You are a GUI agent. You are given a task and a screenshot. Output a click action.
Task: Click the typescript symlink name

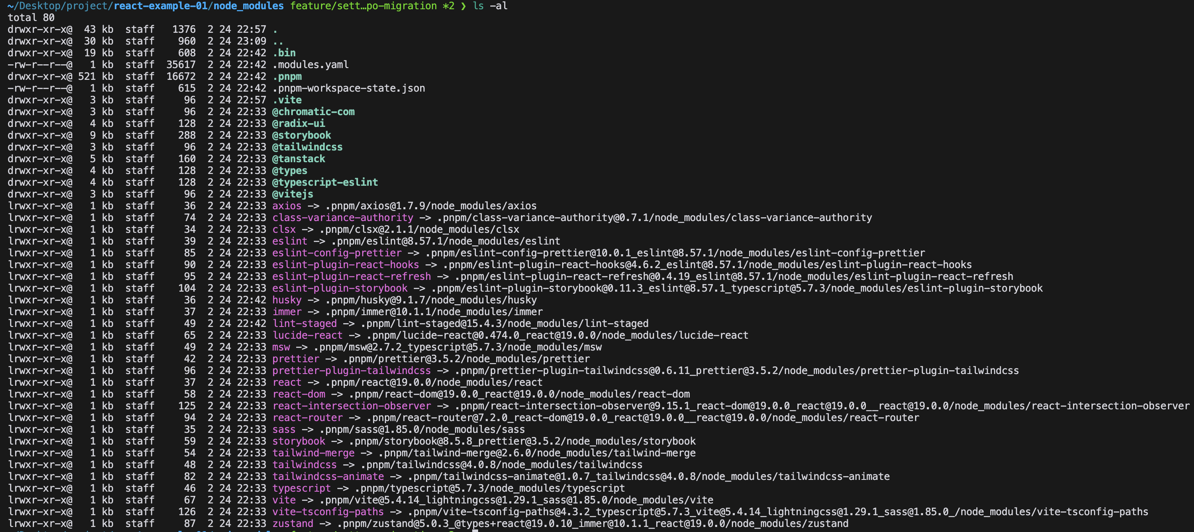point(301,488)
